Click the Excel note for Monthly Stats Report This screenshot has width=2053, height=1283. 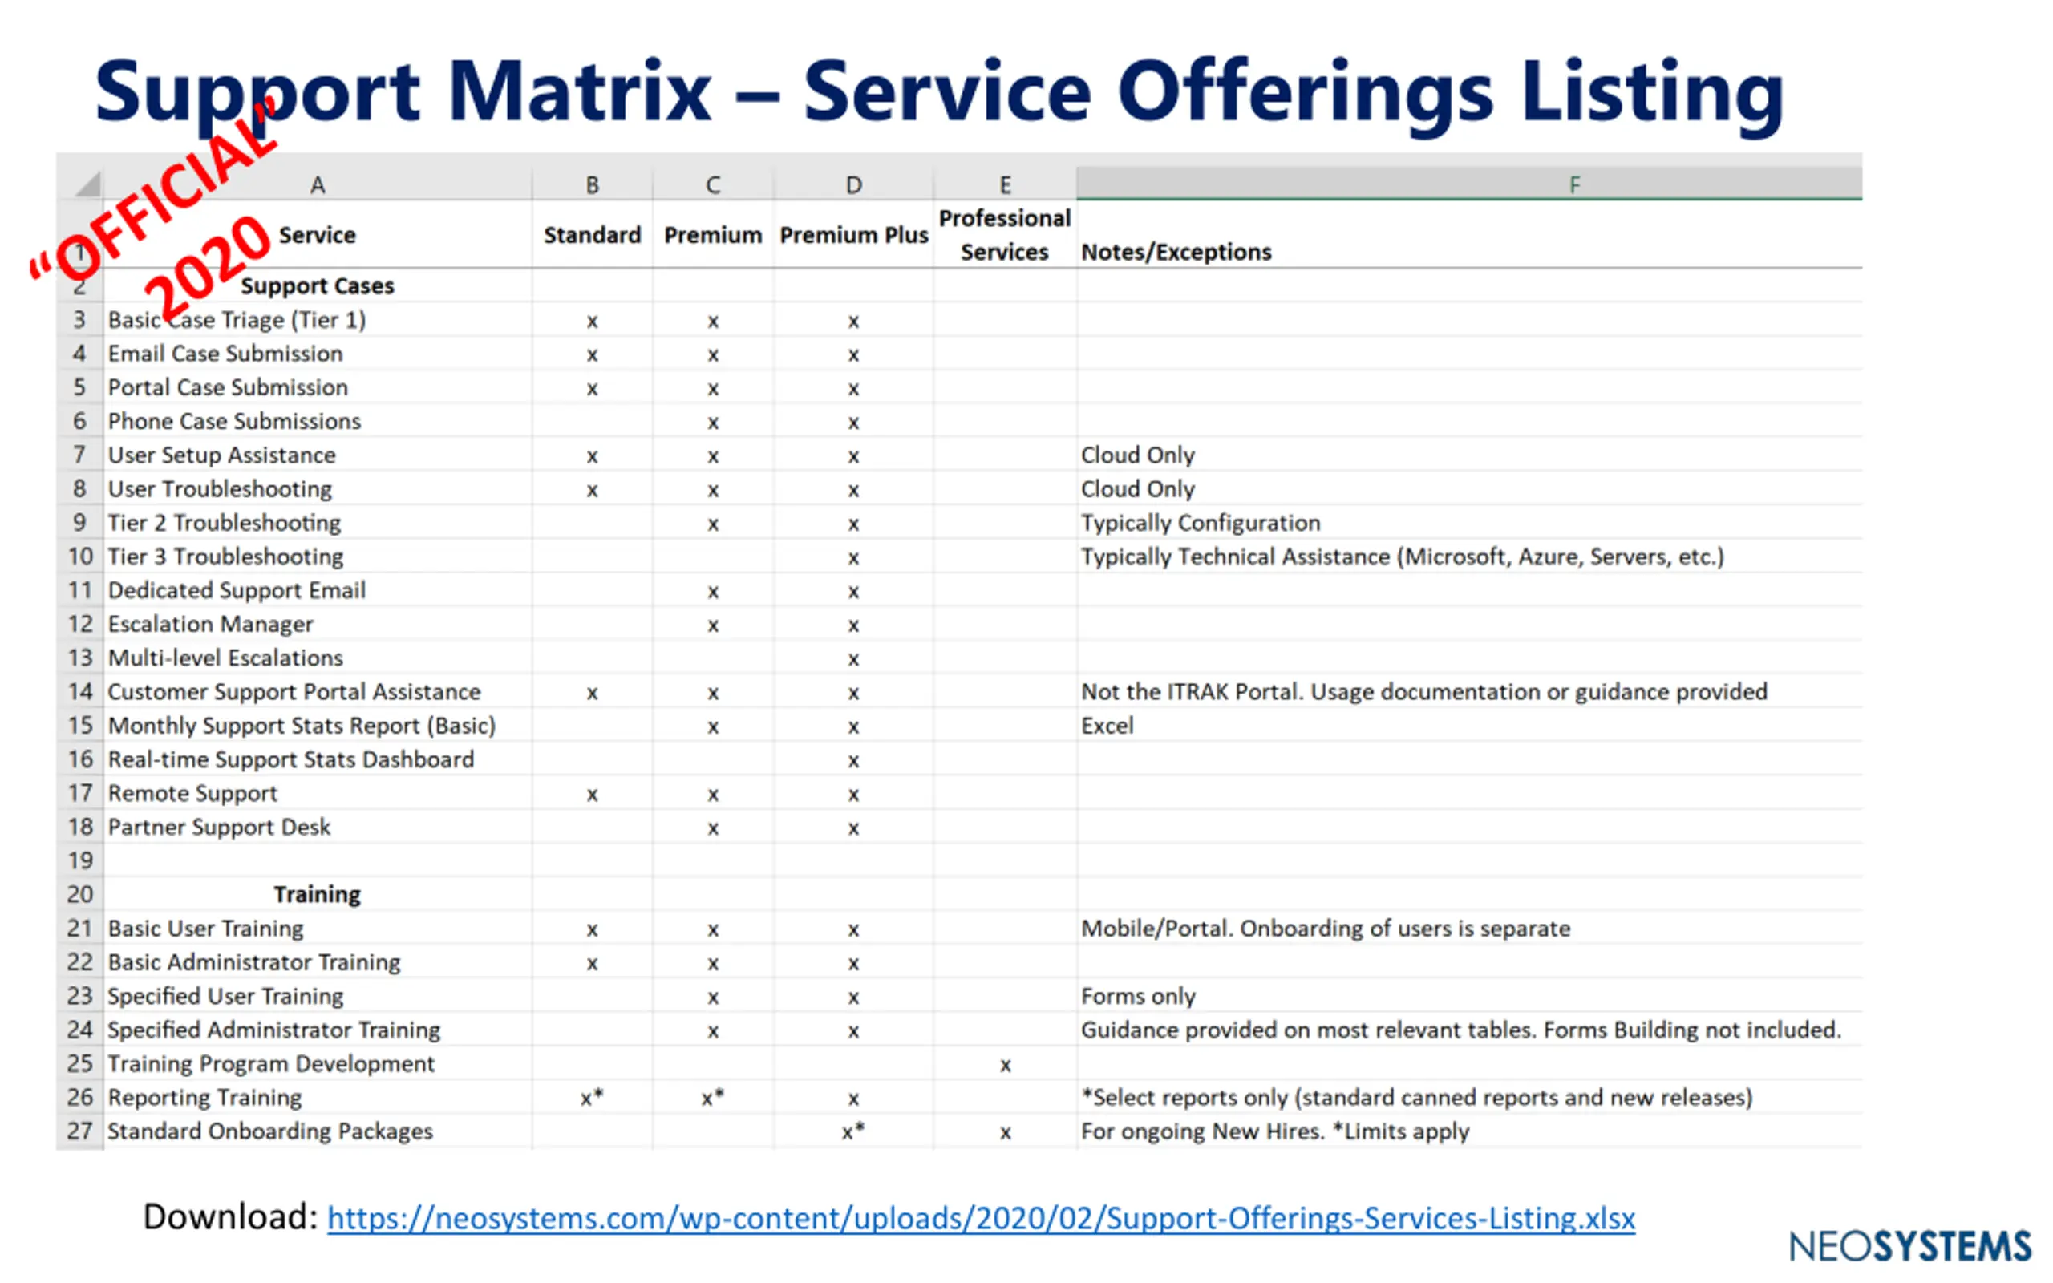coord(1106,726)
